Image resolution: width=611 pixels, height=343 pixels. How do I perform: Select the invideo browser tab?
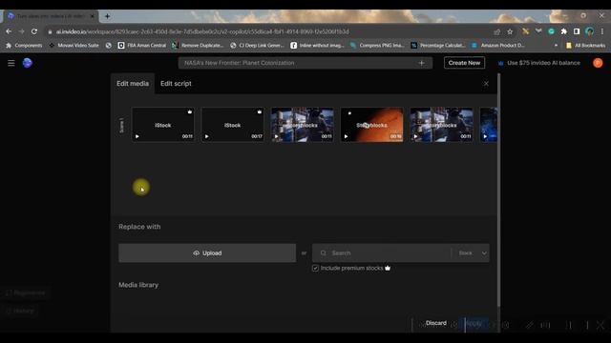(x=51, y=16)
